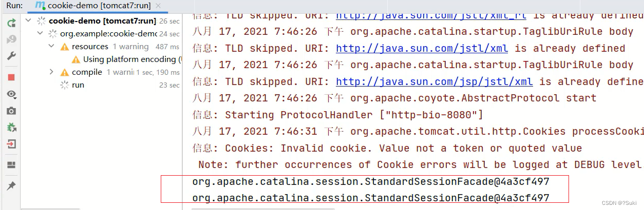Click the exit arrow icon in sidebar
Screen dimensions: 644x210
(11, 144)
